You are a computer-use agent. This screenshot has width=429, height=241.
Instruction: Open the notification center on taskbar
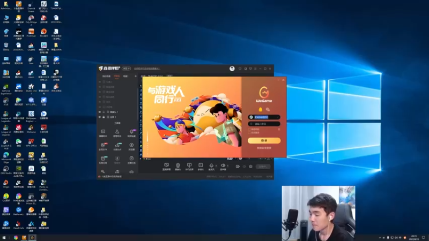(424, 238)
